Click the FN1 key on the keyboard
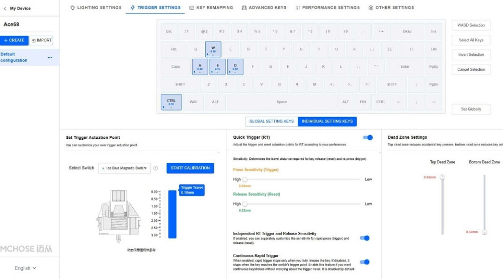This screenshot has height=279, width=503. coord(363,102)
